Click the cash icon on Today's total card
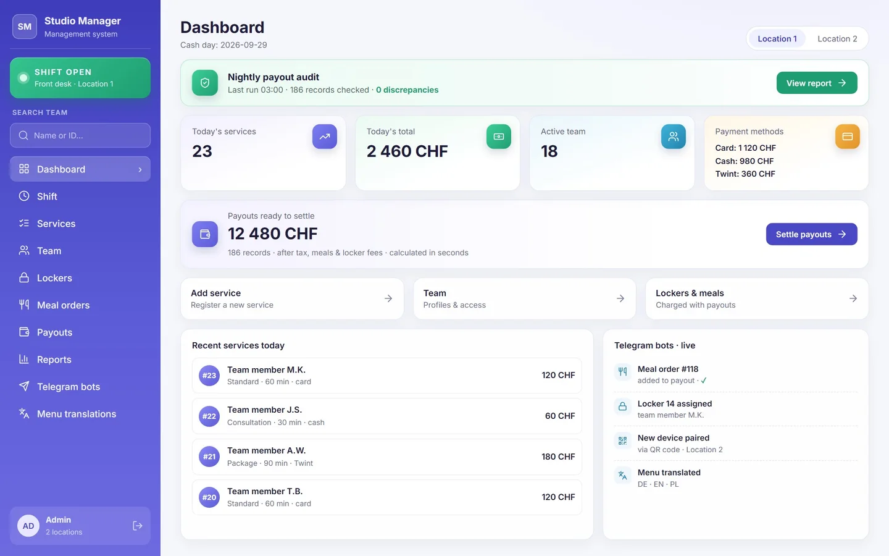The width and height of the screenshot is (889, 556). coord(499,137)
